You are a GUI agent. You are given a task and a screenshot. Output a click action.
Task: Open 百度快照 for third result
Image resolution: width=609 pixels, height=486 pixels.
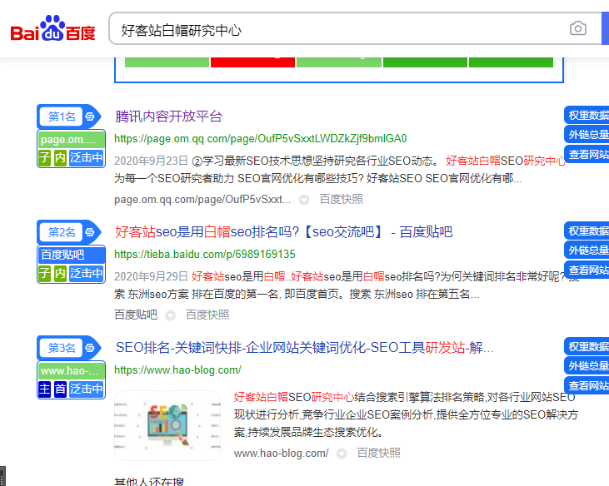(379, 453)
